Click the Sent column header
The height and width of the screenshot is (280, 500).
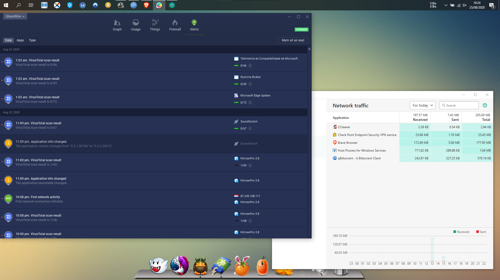click(446, 117)
